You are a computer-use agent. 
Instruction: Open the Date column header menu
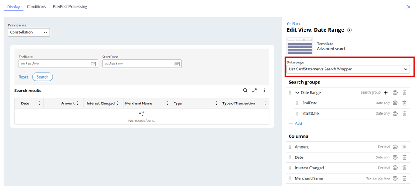pyautogui.click(x=39, y=103)
